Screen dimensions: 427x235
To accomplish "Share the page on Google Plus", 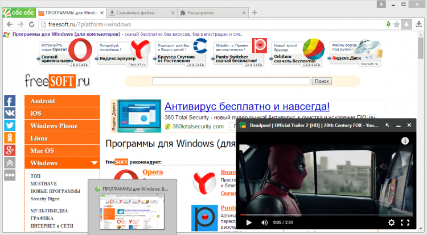I will [x=10, y=150].
